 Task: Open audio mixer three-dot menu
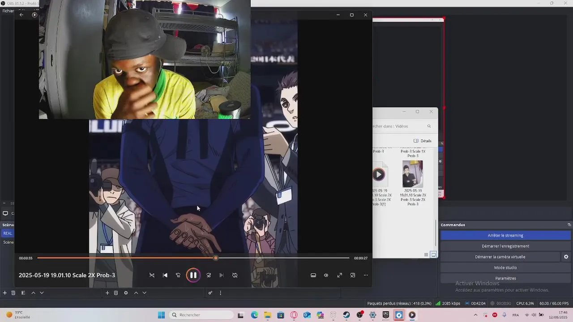coord(220,293)
